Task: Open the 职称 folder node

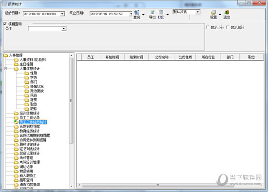Action: (x=31, y=109)
